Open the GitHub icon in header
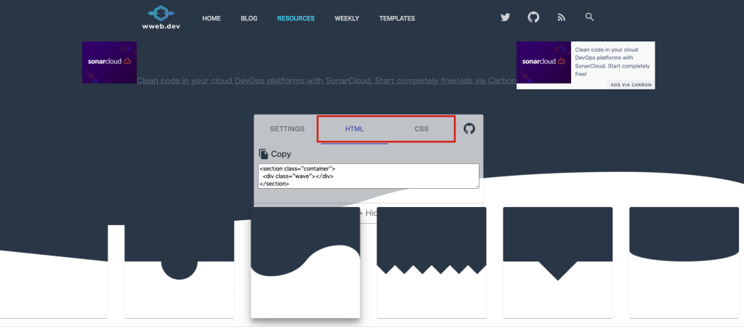The height and width of the screenshot is (329, 744). pyautogui.click(x=533, y=17)
